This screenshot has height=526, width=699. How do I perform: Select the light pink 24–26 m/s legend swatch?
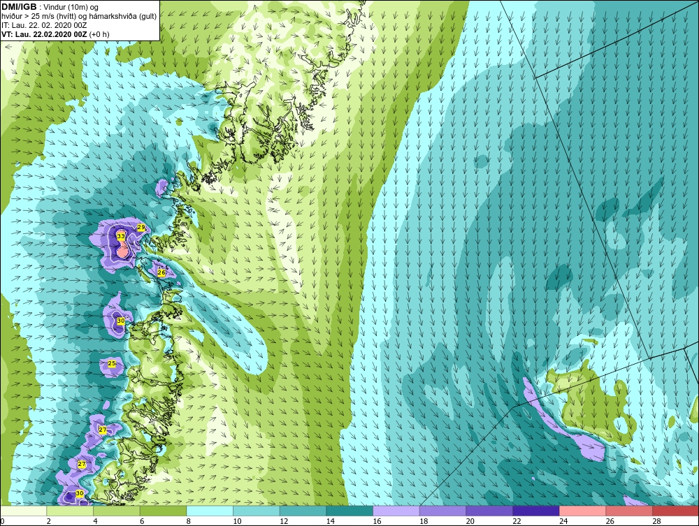pyautogui.click(x=582, y=511)
